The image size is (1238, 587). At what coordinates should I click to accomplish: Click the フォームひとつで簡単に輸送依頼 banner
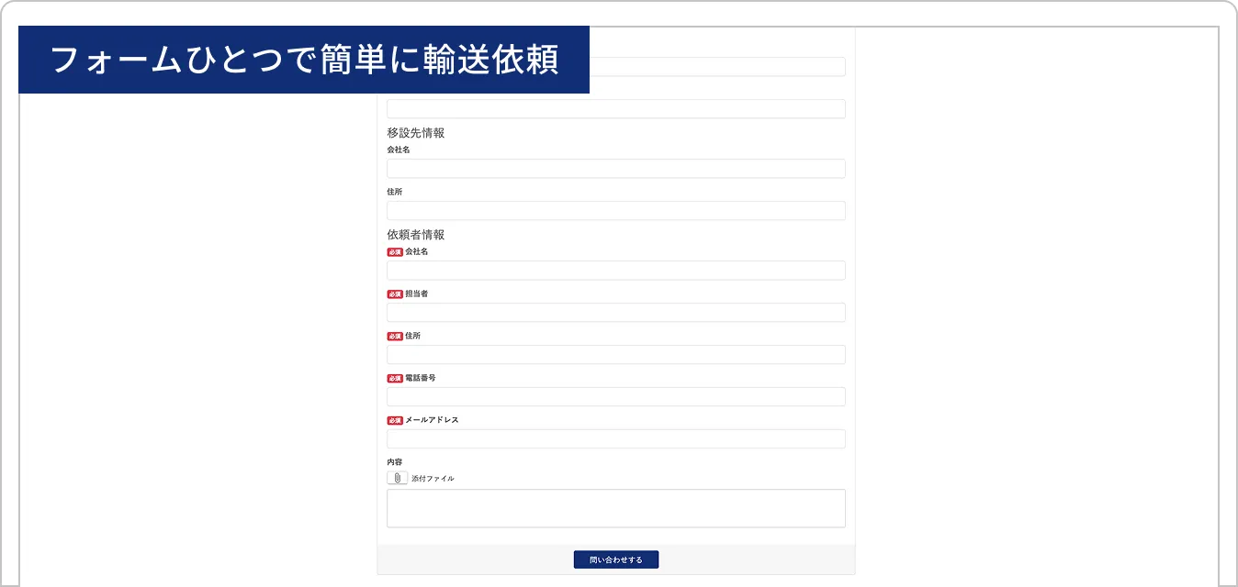[303, 59]
